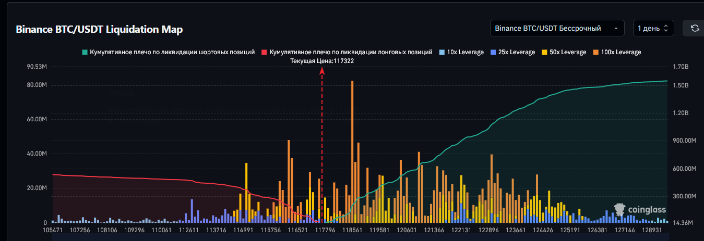
Task: Click the 127146 price axis label
Action: (625, 230)
